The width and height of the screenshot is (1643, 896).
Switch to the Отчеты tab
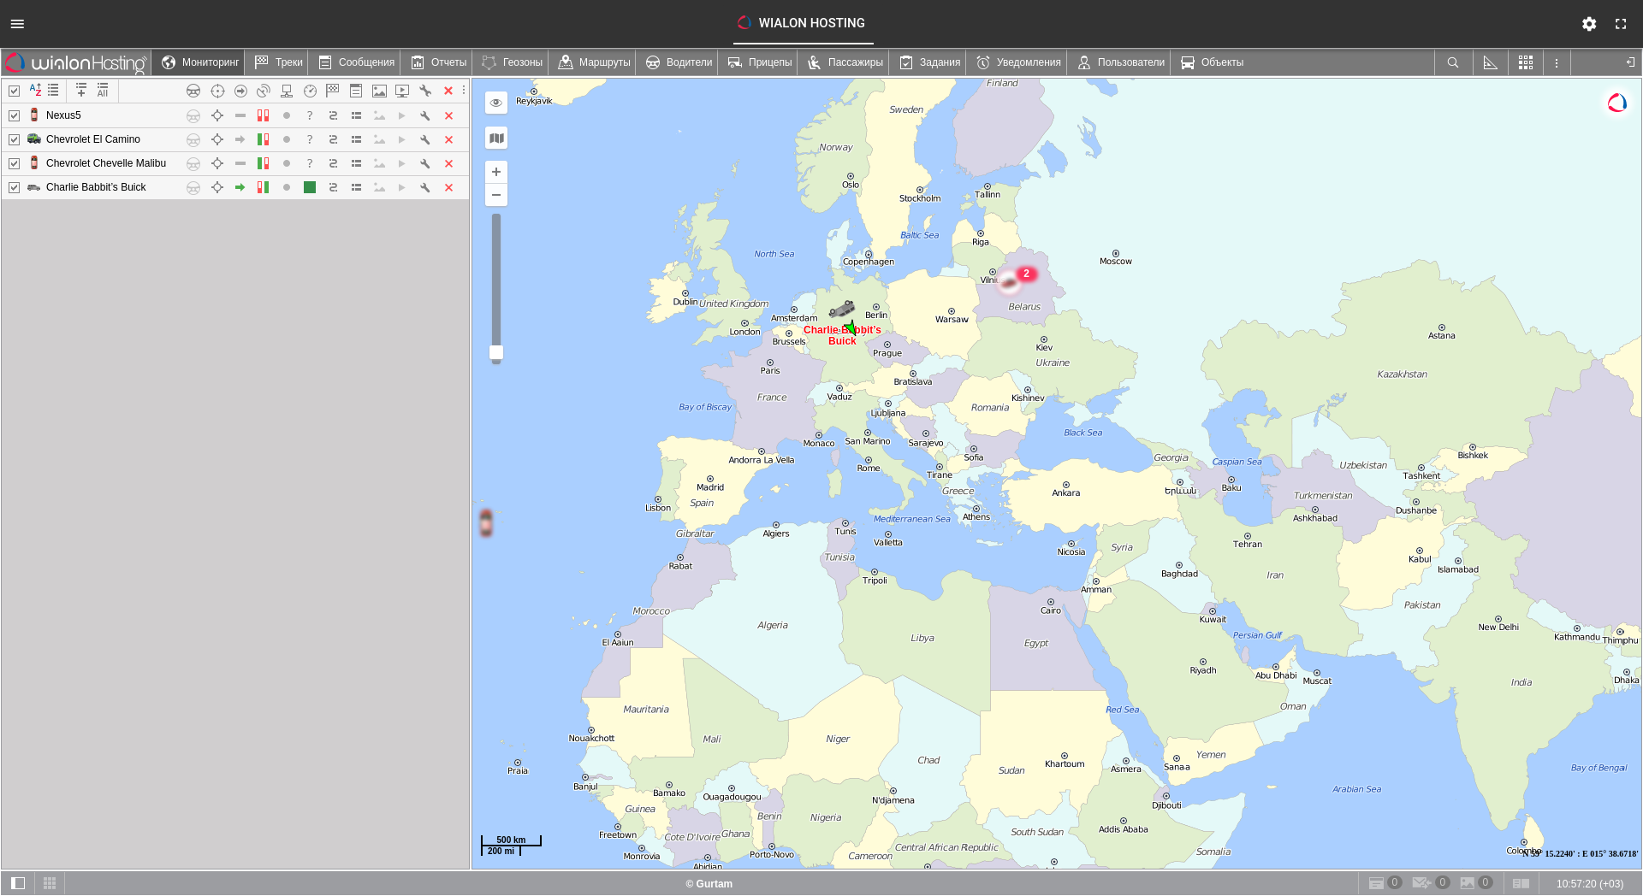click(x=438, y=62)
